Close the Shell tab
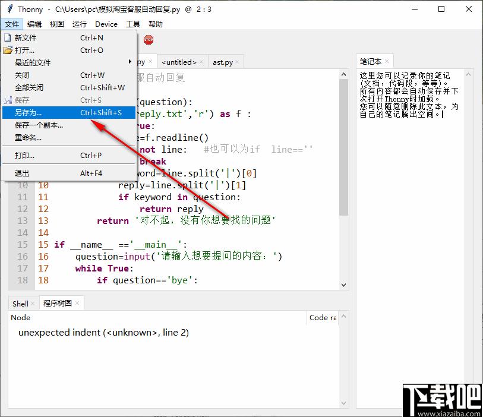The height and width of the screenshot is (417, 483). point(33,304)
